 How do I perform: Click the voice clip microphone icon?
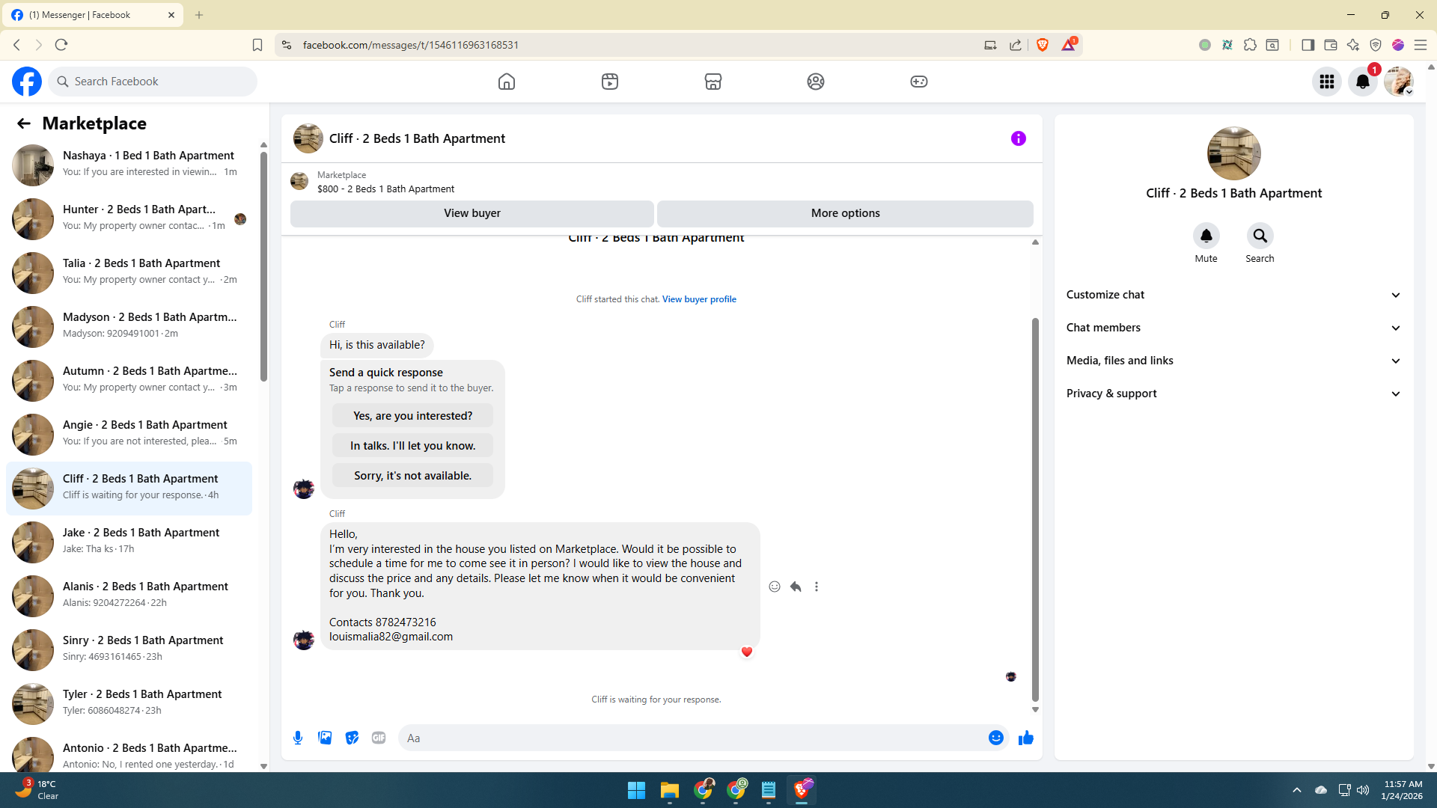298,738
